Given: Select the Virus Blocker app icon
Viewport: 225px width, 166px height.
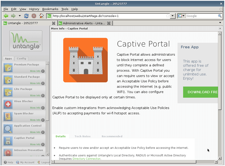Looking at the screenshot, I should pyautogui.click(x=8, y=104).
